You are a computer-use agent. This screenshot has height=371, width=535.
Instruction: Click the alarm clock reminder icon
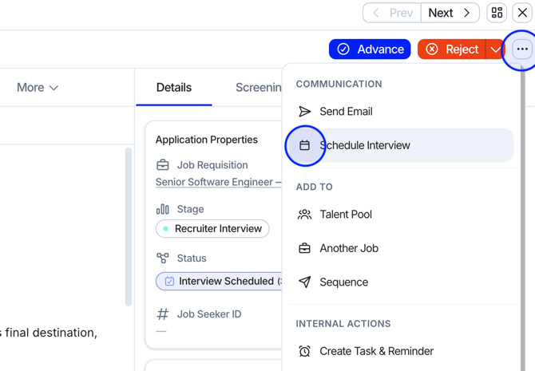(x=304, y=351)
